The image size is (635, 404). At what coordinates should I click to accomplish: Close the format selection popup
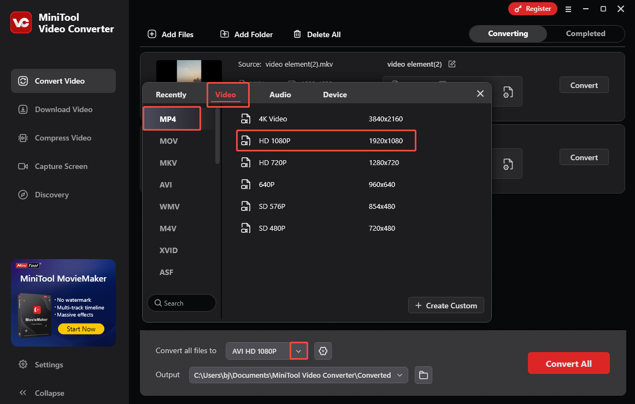480,94
